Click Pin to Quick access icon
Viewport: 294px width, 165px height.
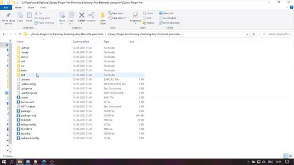[8, 16]
